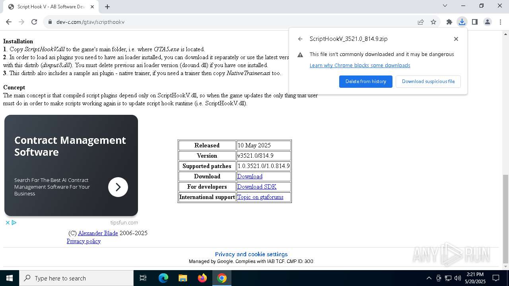The height and width of the screenshot is (286, 509).
Task: Open AdChoices triangle icon
Action: pos(14,222)
